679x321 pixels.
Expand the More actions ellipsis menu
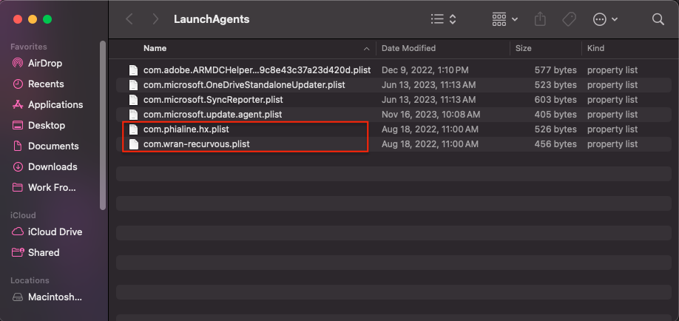point(605,18)
